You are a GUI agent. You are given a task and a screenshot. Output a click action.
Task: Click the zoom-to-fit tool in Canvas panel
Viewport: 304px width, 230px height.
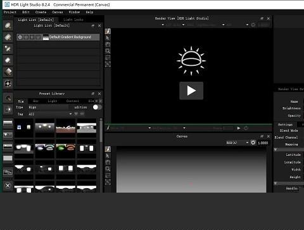pos(108,182)
